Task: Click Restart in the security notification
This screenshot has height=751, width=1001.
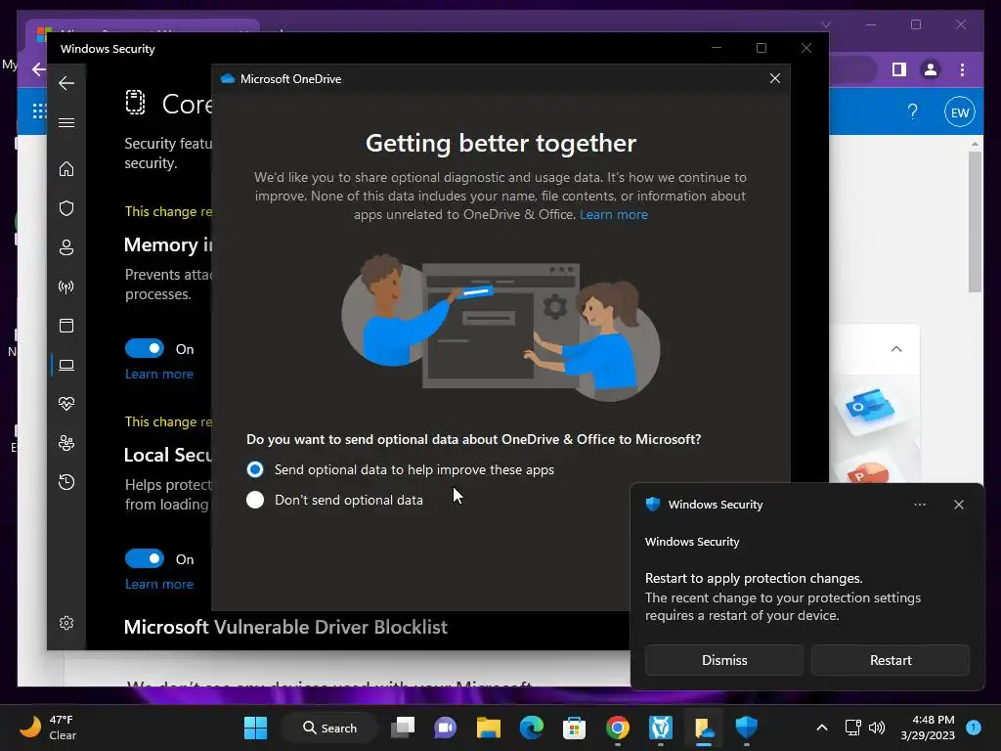Action: (x=891, y=660)
